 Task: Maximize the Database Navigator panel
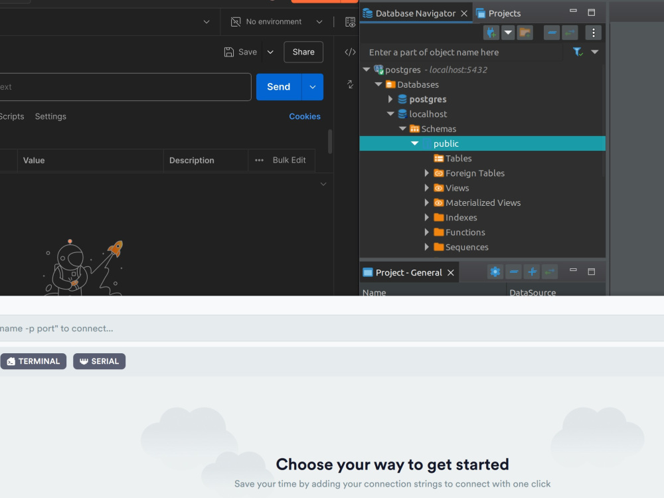point(592,13)
